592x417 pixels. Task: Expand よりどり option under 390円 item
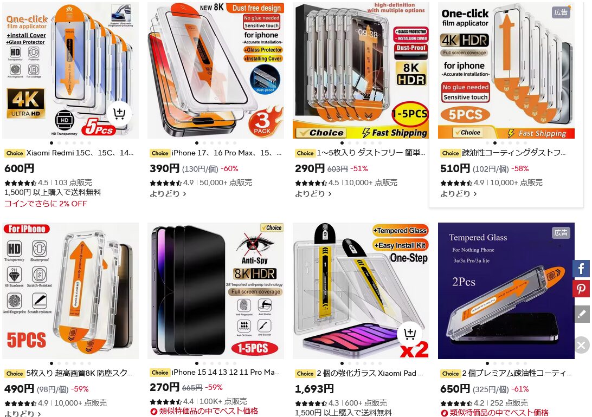[x=168, y=194]
